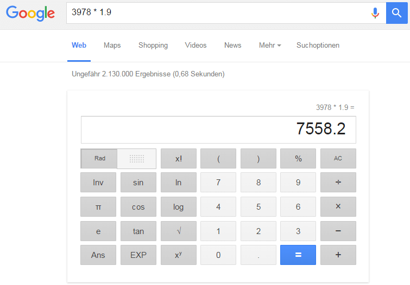Click the calculator result display 7558.2

click(218, 129)
